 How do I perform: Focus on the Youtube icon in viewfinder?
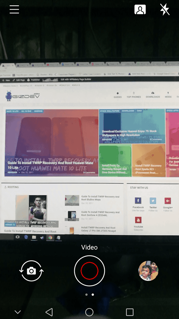tap(138, 220)
